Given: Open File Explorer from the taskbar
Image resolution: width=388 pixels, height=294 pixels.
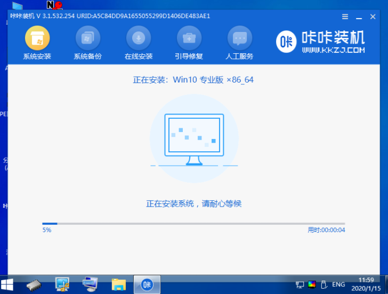Looking at the screenshot, I should click(118, 284).
